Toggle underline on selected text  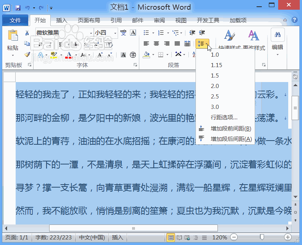click(60, 44)
